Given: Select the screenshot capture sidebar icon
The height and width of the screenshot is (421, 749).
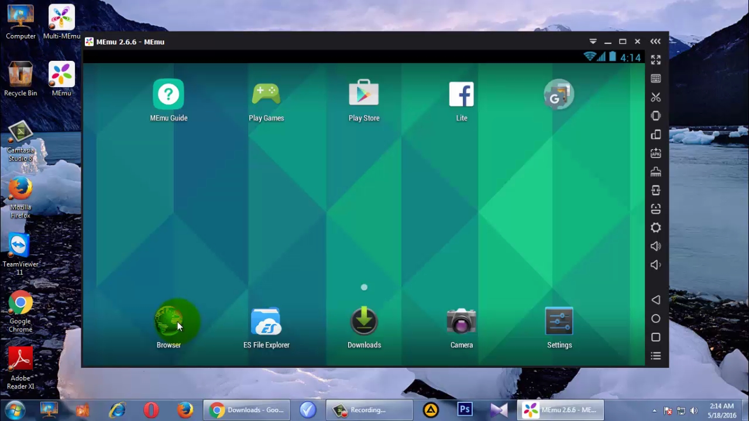Looking at the screenshot, I should tap(655, 97).
